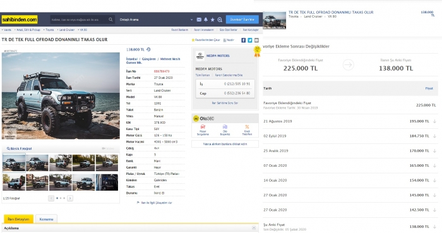Open favorites star in header

click(213, 20)
